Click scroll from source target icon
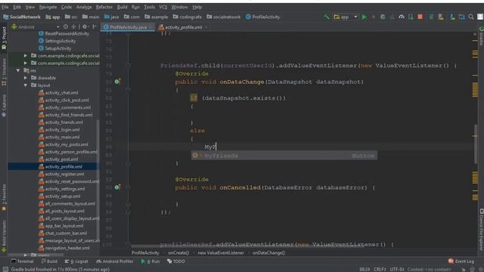Image resolution: width=484 pixels, height=272 pixels. point(66,27)
